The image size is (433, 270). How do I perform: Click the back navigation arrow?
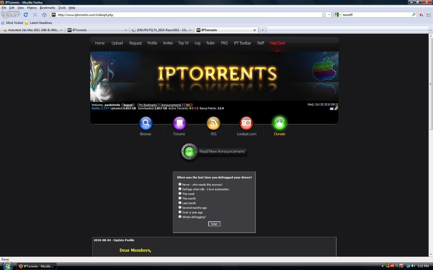pos(6,15)
